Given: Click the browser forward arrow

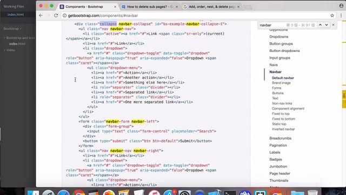Looking at the screenshot, I should [49, 16].
